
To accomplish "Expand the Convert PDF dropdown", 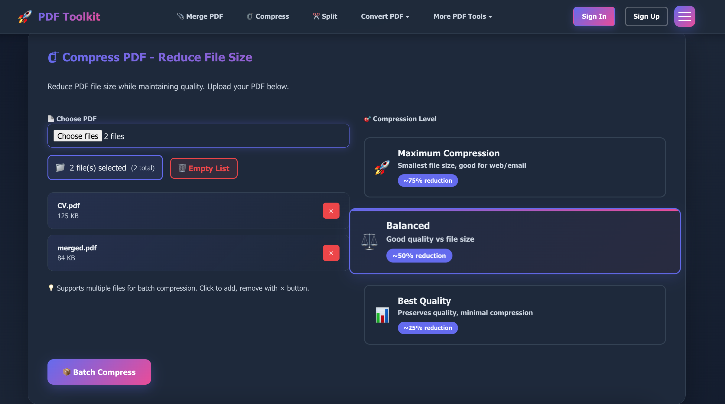I will click(385, 16).
